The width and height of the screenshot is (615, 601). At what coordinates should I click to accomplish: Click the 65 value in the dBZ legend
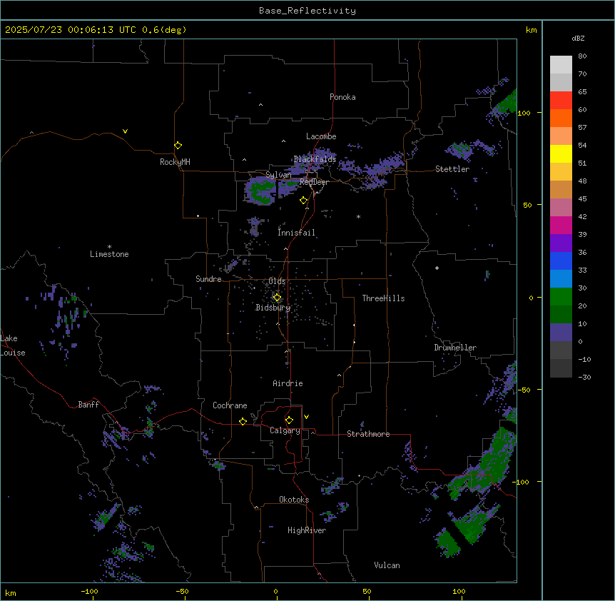point(582,92)
